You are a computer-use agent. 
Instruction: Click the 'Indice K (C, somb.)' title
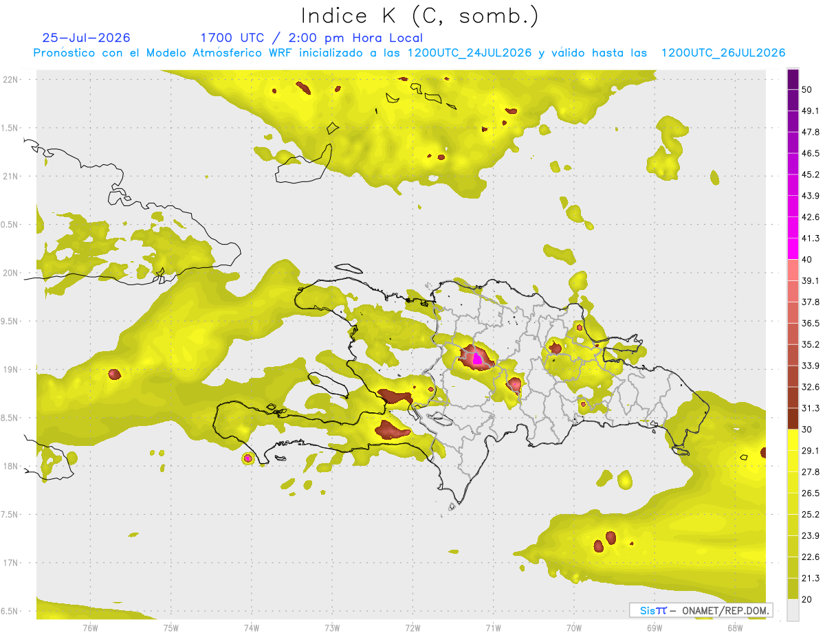point(420,15)
